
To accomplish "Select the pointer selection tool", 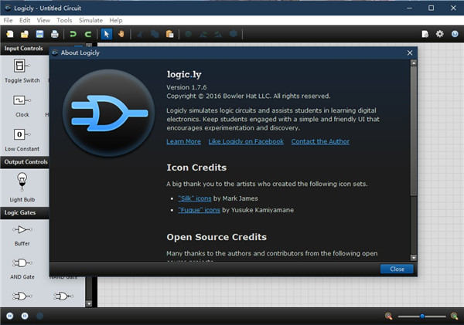I will point(106,34).
